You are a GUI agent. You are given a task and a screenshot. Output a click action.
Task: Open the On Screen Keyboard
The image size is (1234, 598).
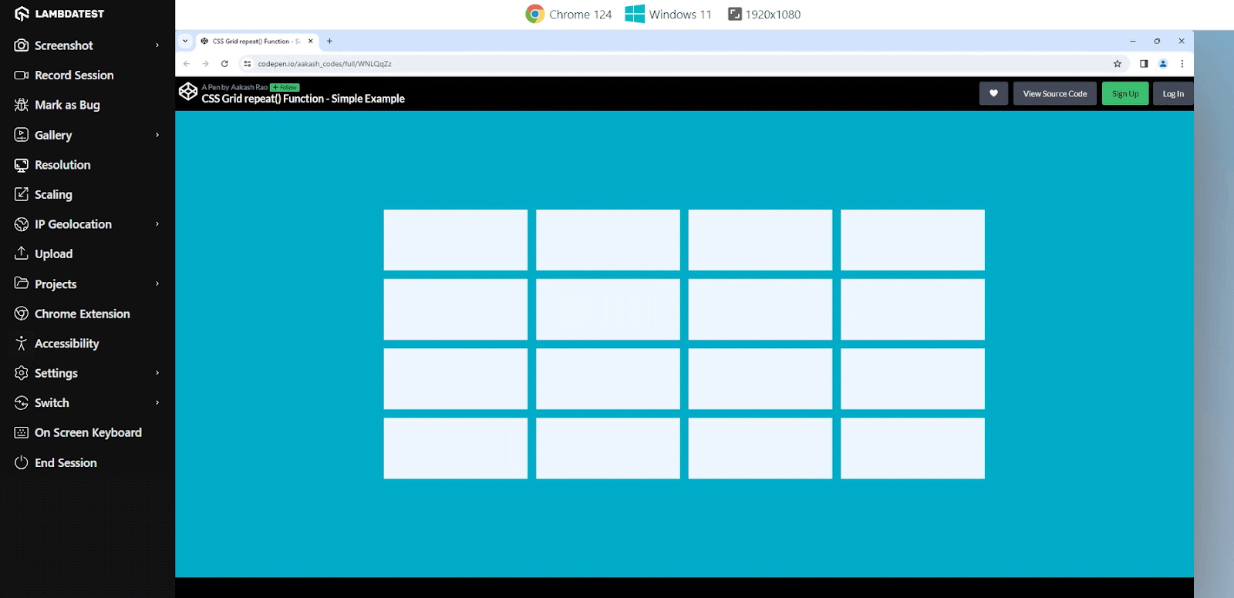(x=78, y=432)
